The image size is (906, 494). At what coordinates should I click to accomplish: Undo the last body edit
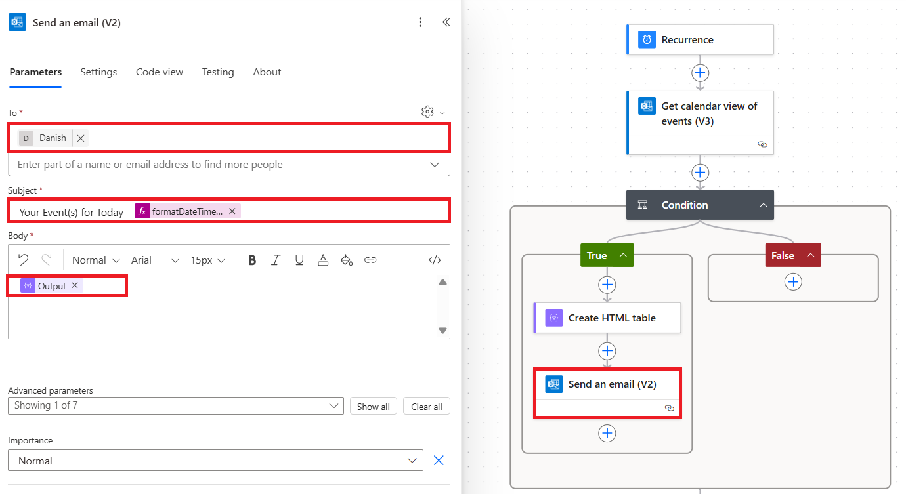click(x=24, y=260)
